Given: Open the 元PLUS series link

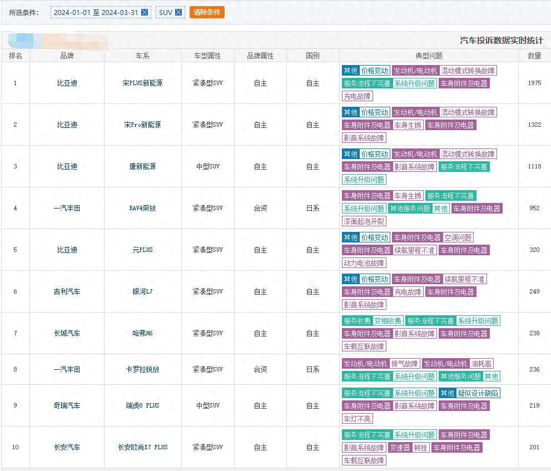Looking at the screenshot, I should pos(142,250).
